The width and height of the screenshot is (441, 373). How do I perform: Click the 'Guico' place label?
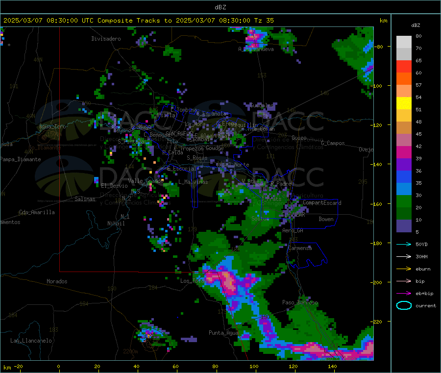299,138
